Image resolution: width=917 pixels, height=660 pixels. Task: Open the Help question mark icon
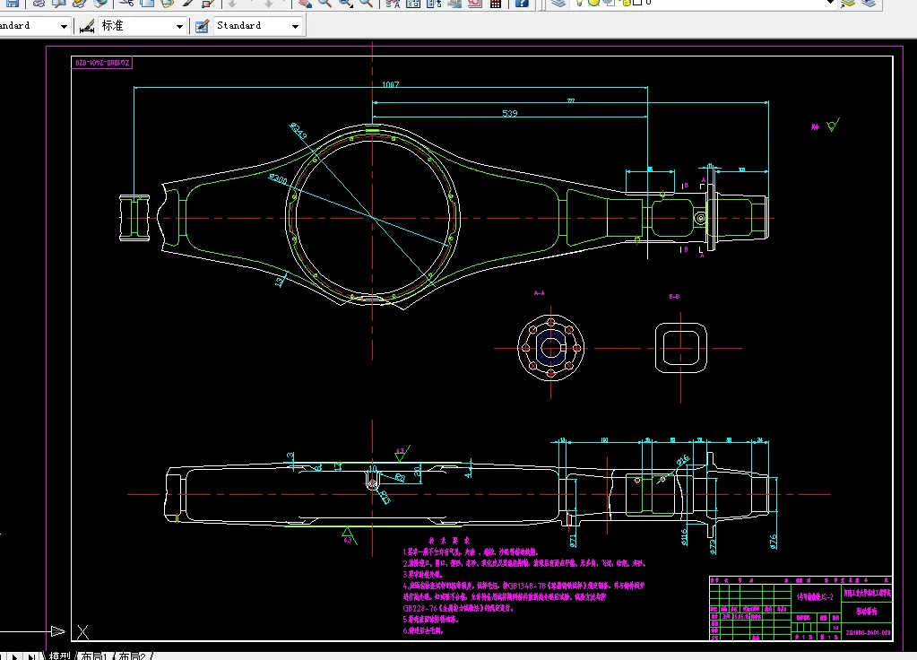pos(522,3)
